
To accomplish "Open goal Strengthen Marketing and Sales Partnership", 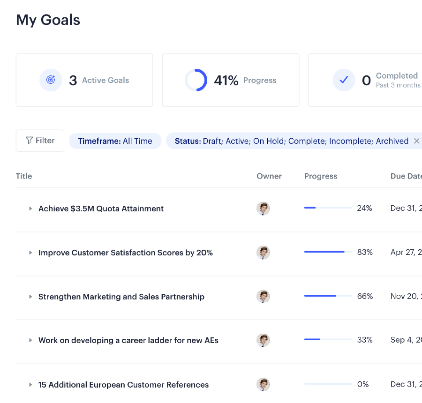I will (x=121, y=297).
